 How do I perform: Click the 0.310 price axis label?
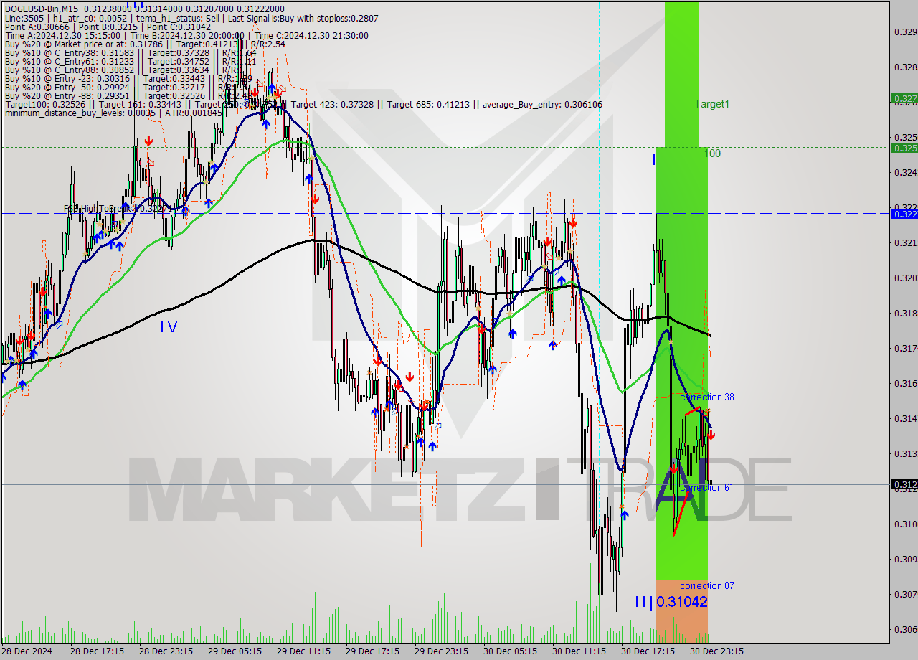coord(906,524)
